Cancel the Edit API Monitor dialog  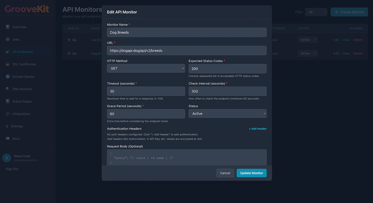225,173
